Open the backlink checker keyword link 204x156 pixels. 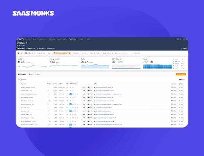click(x=25, y=87)
